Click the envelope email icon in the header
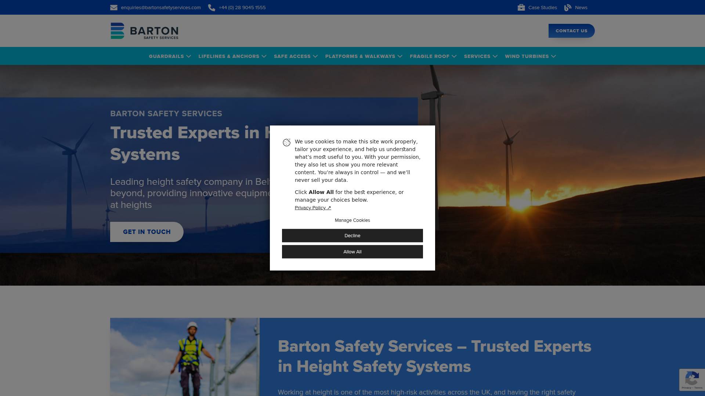The width and height of the screenshot is (705, 396). [113, 7]
